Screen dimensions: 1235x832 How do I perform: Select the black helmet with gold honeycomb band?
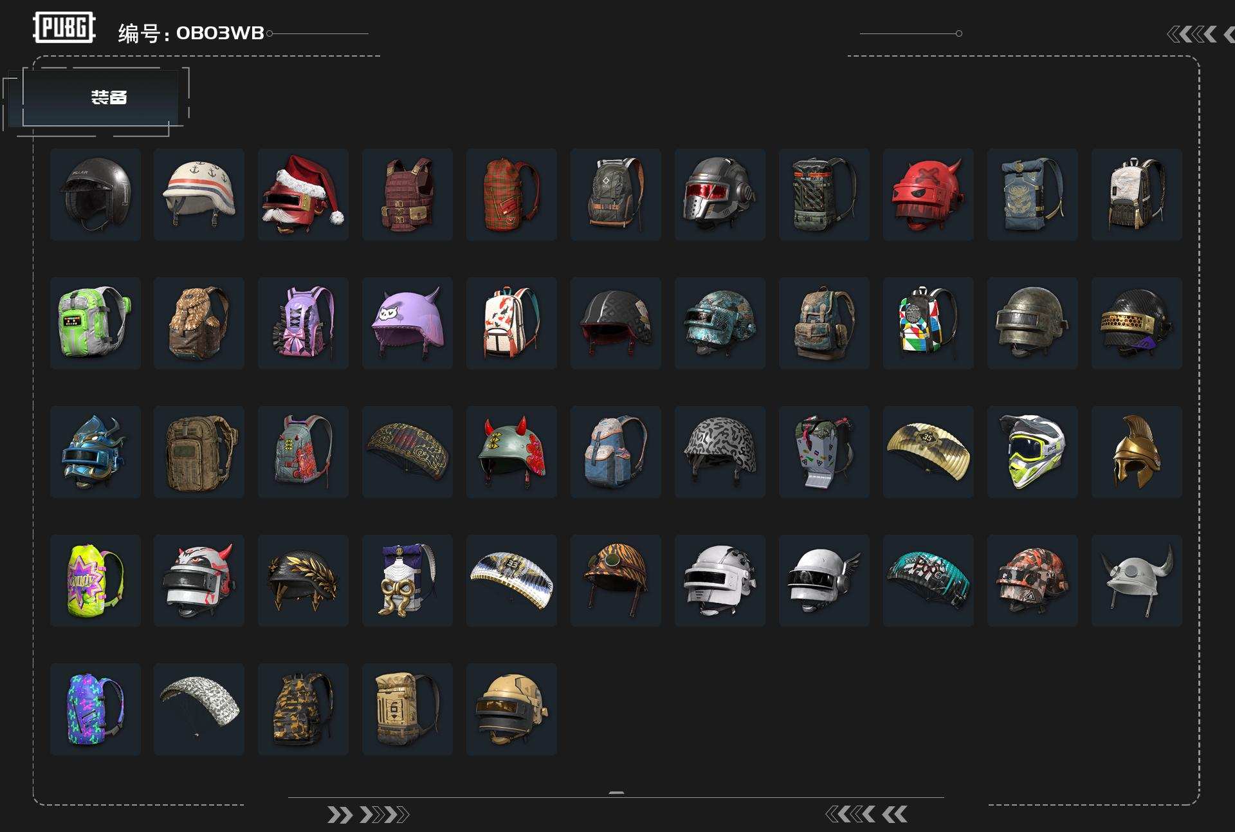[1137, 323]
